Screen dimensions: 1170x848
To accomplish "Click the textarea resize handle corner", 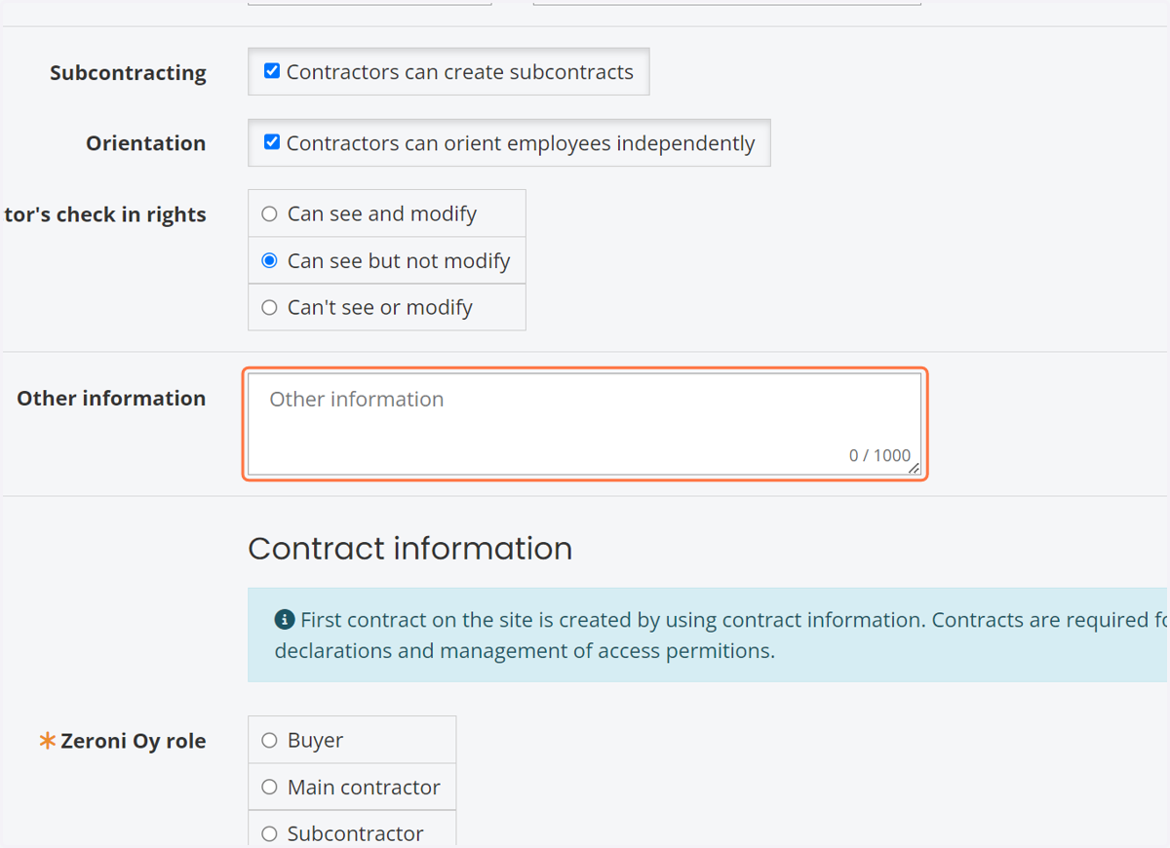I will pyautogui.click(x=914, y=469).
